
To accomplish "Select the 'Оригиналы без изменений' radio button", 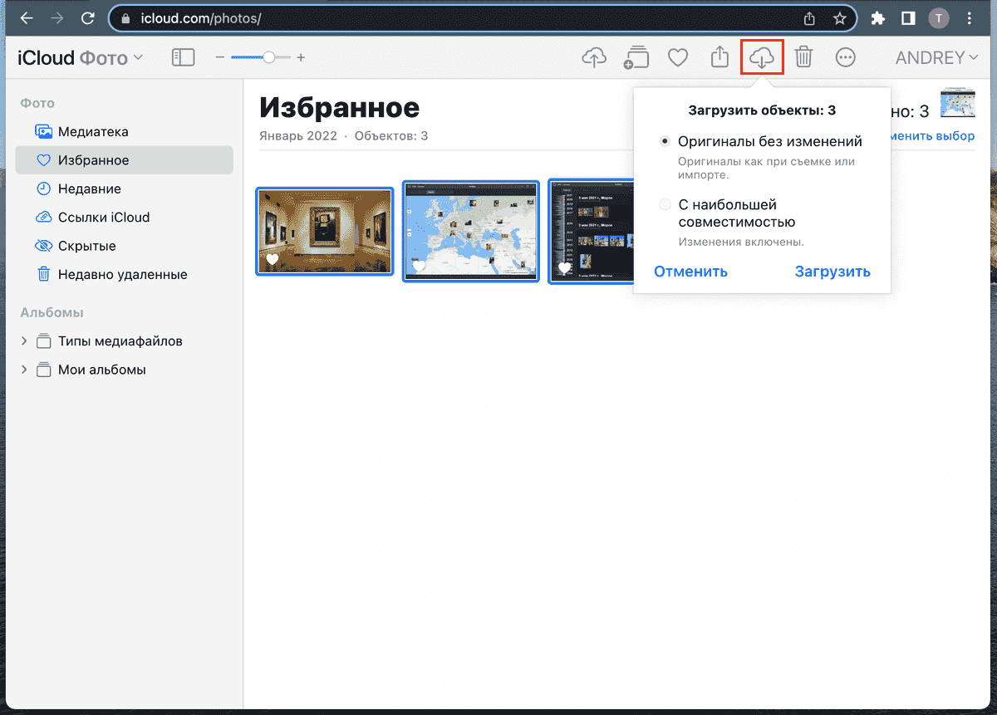I will (x=665, y=140).
